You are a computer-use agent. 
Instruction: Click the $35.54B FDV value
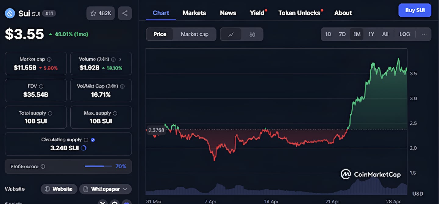point(36,95)
